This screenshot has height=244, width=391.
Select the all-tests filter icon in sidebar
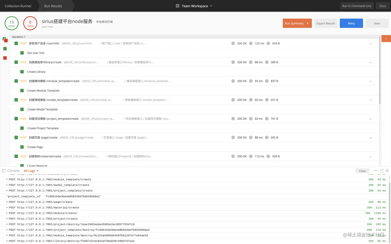click(x=5, y=40)
